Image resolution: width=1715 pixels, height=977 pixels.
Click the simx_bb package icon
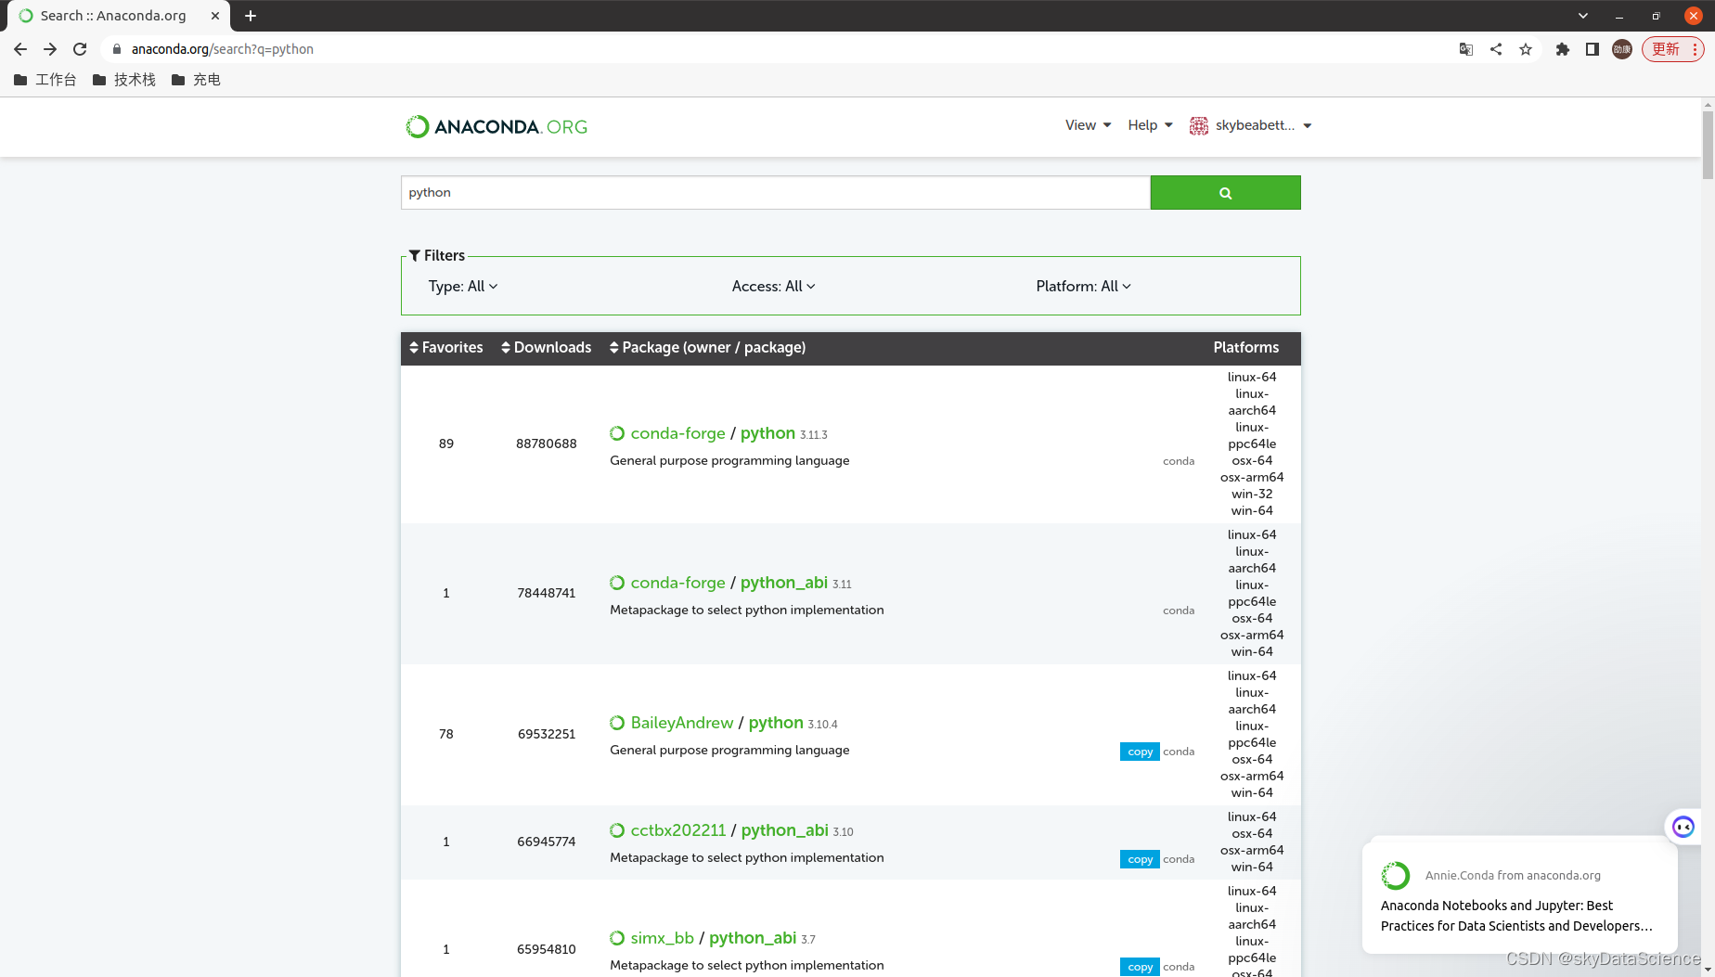[617, 938]
